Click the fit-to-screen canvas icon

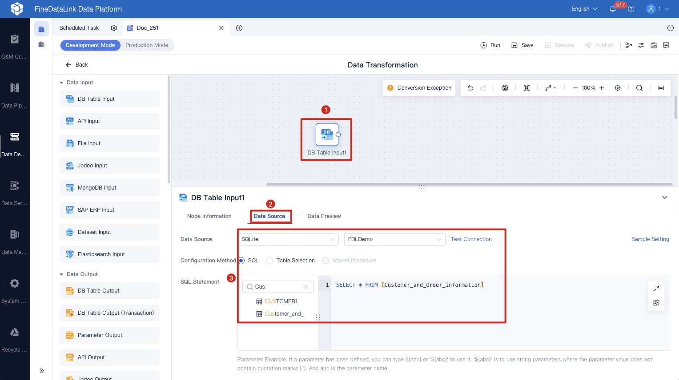click(526, 88)
